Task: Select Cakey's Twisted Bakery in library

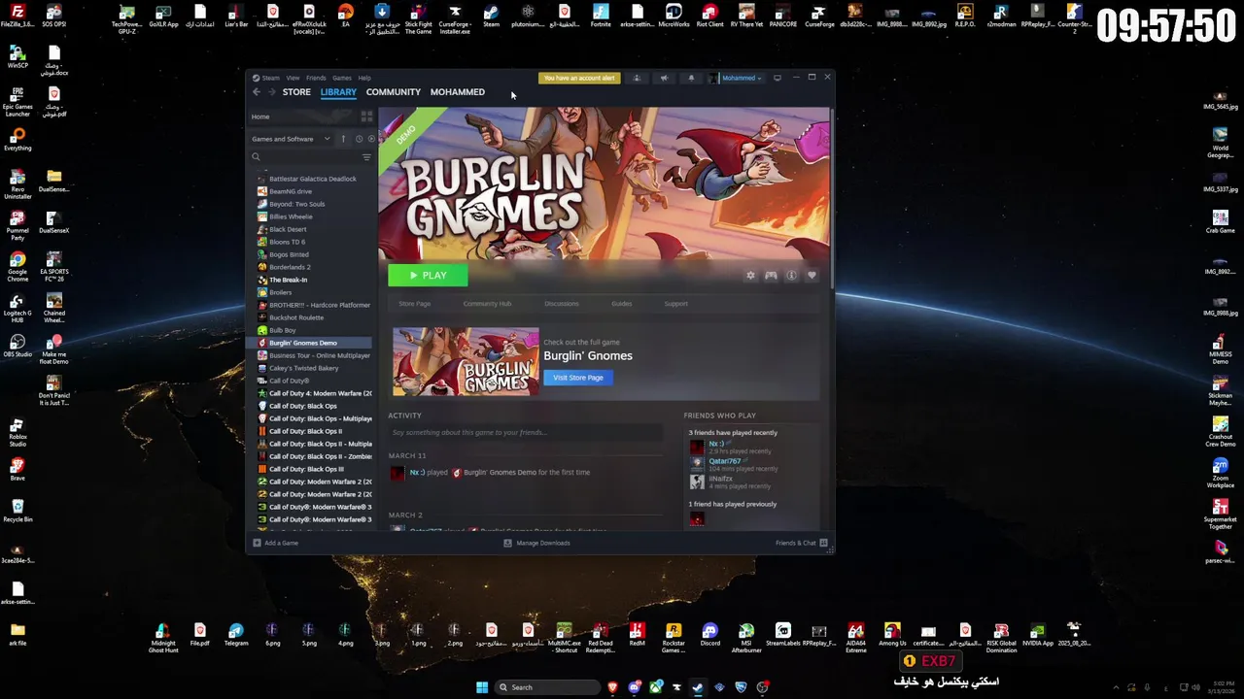Action: (303, 368)
